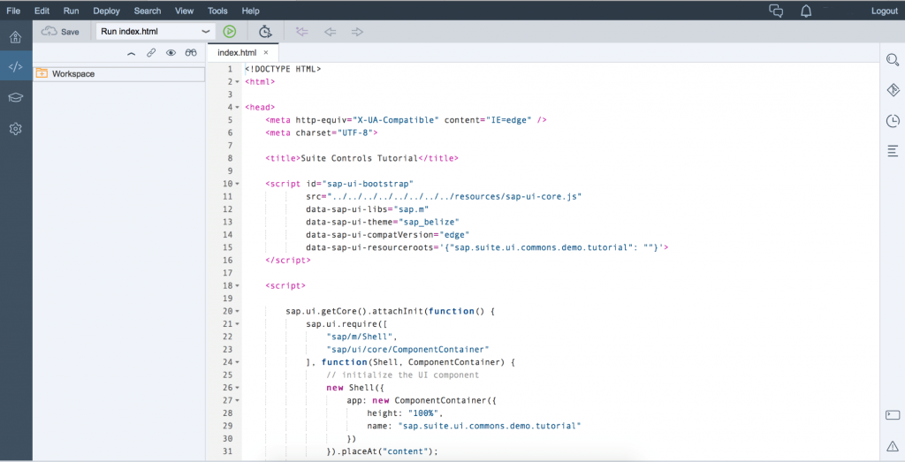The image size is (905, 462).
Task: Open the Git pane diamond icon
Action: [893, 90]
